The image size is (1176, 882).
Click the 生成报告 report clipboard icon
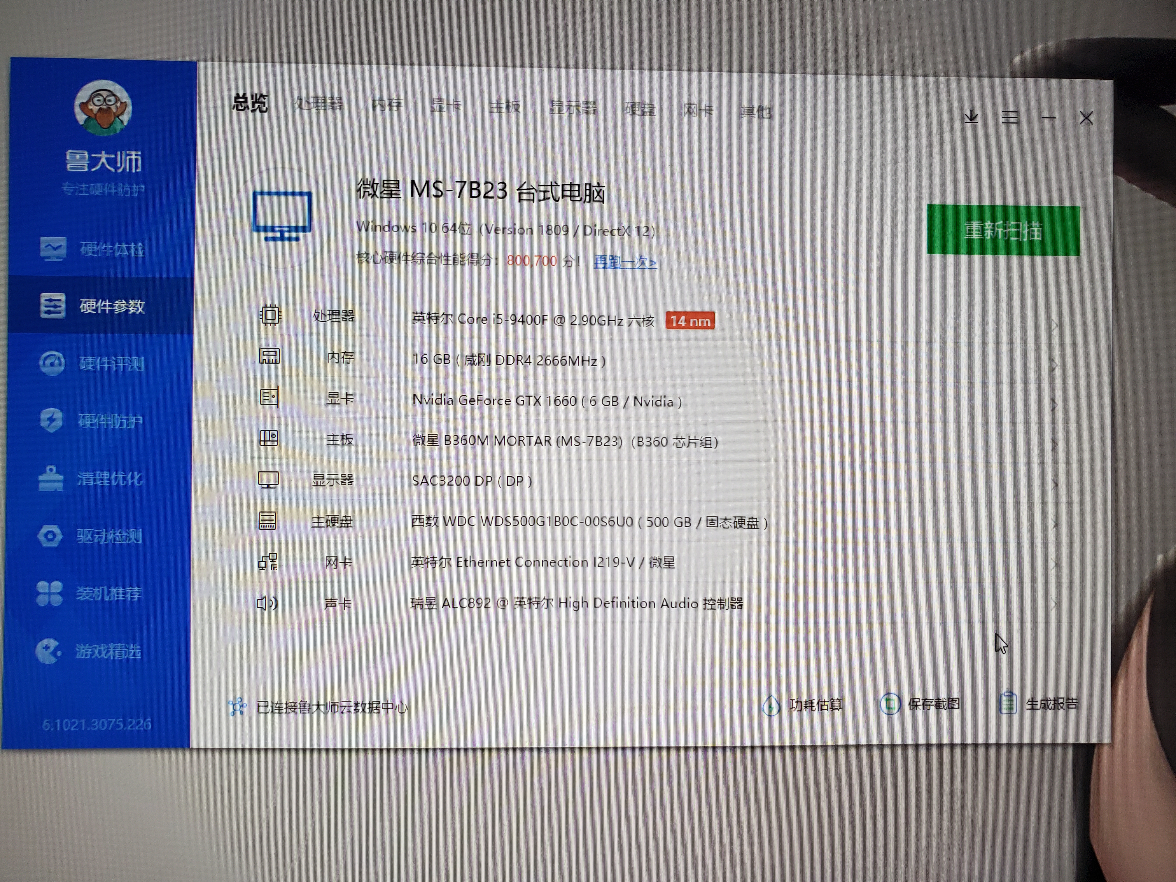(x=1008, y=703)
